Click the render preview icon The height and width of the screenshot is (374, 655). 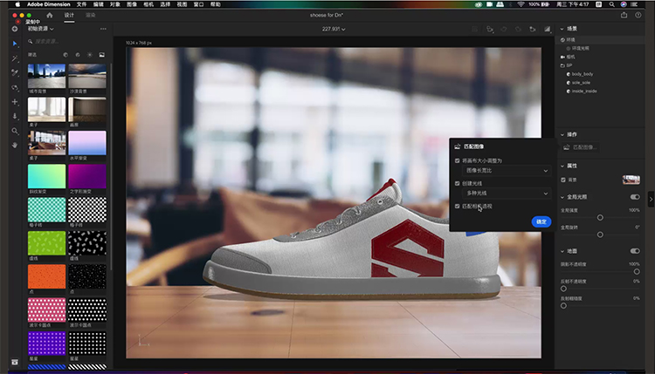tap(548, 29)
